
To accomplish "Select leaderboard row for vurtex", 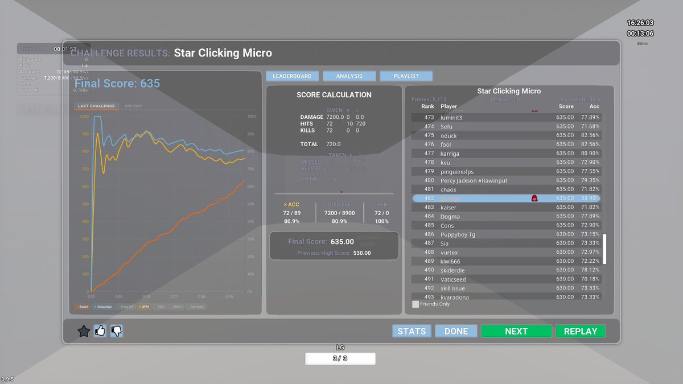I will [506, 252].
